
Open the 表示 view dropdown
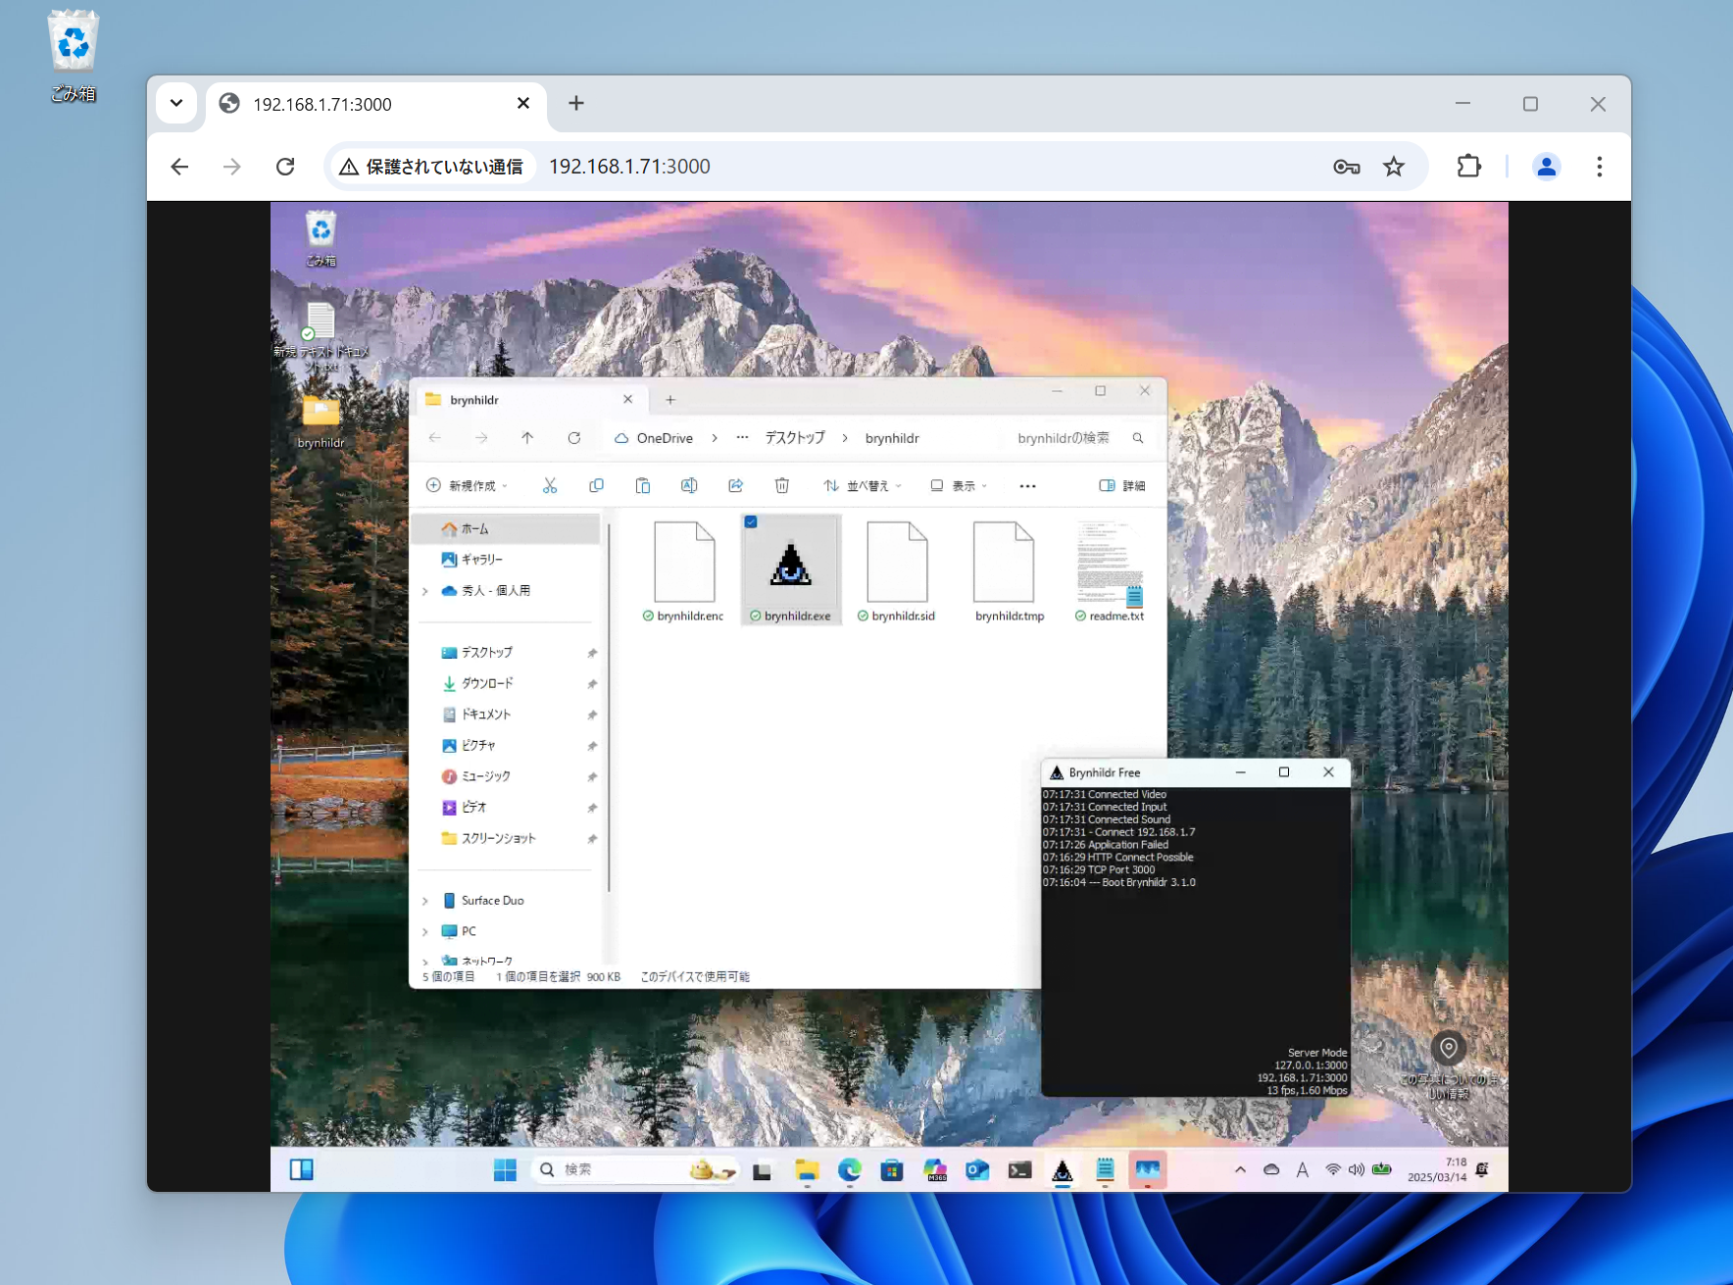tap(958, 485)
